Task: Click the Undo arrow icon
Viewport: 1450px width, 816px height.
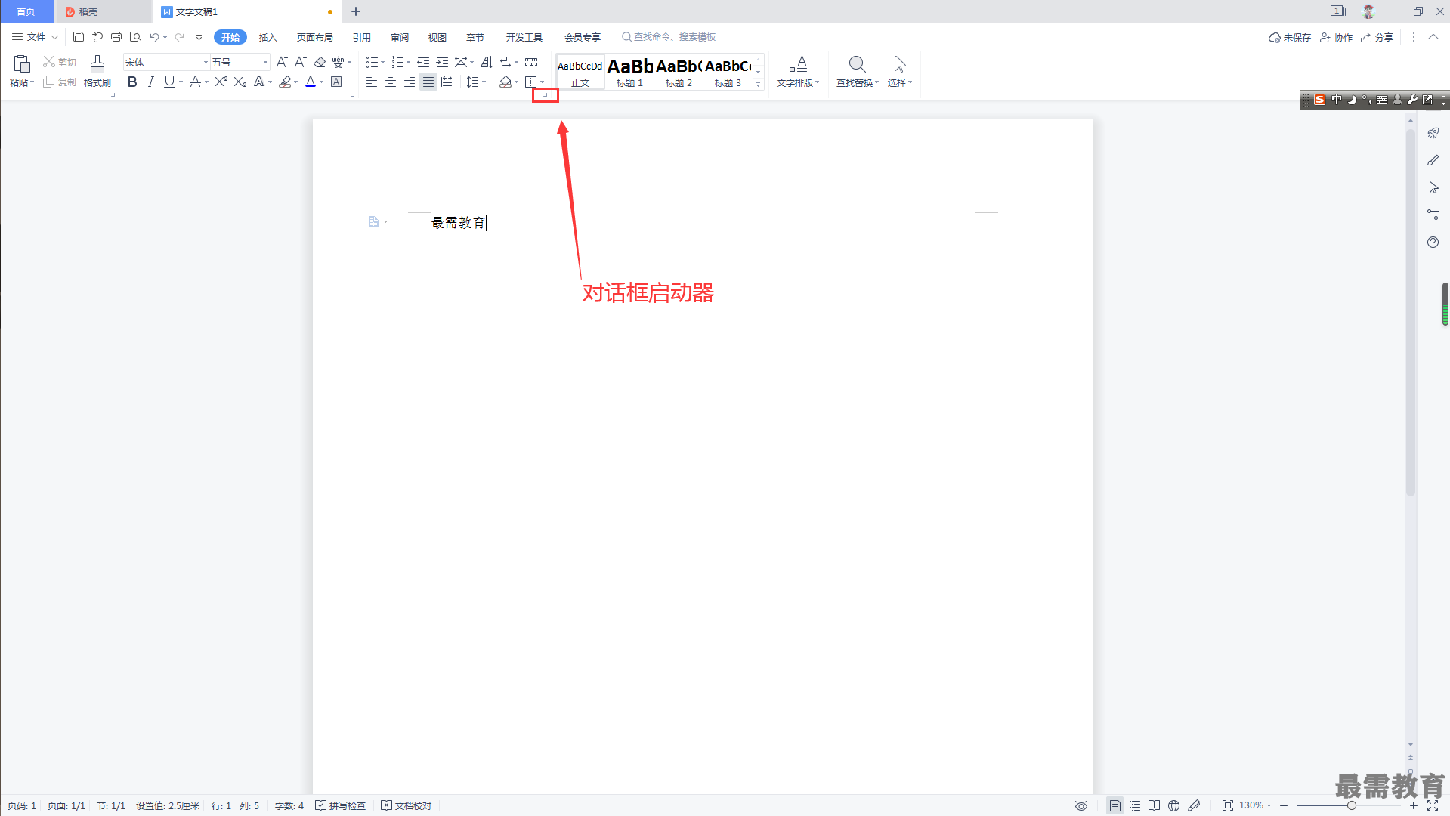Action: coord(154,37)
